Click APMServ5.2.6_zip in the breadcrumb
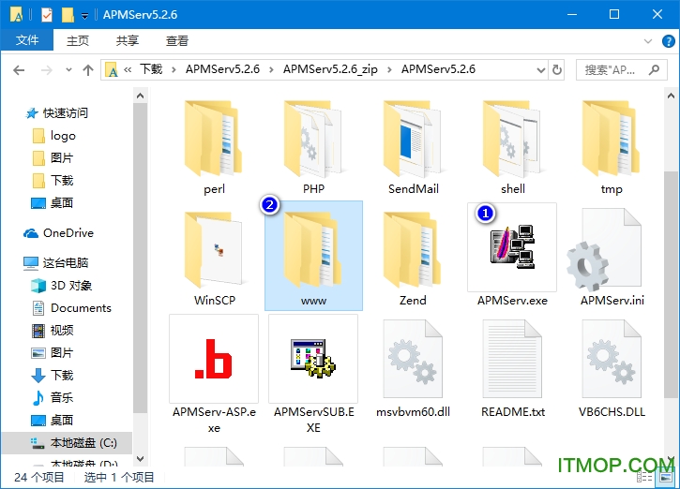This screenshot has width=680, height=489. coord(330,69)
